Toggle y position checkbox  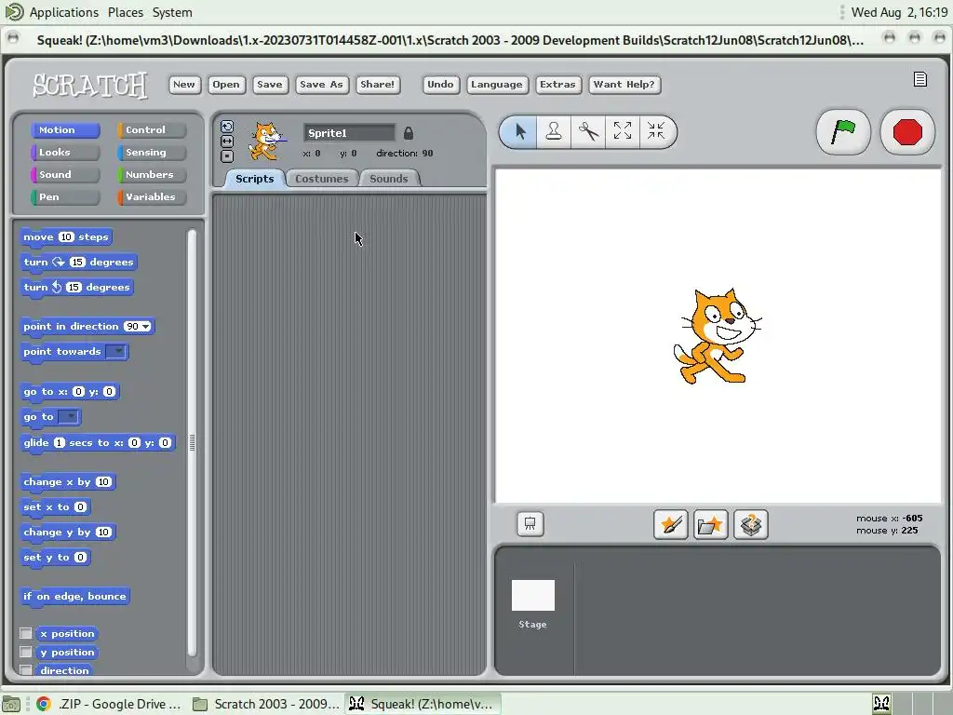(25, 652)
